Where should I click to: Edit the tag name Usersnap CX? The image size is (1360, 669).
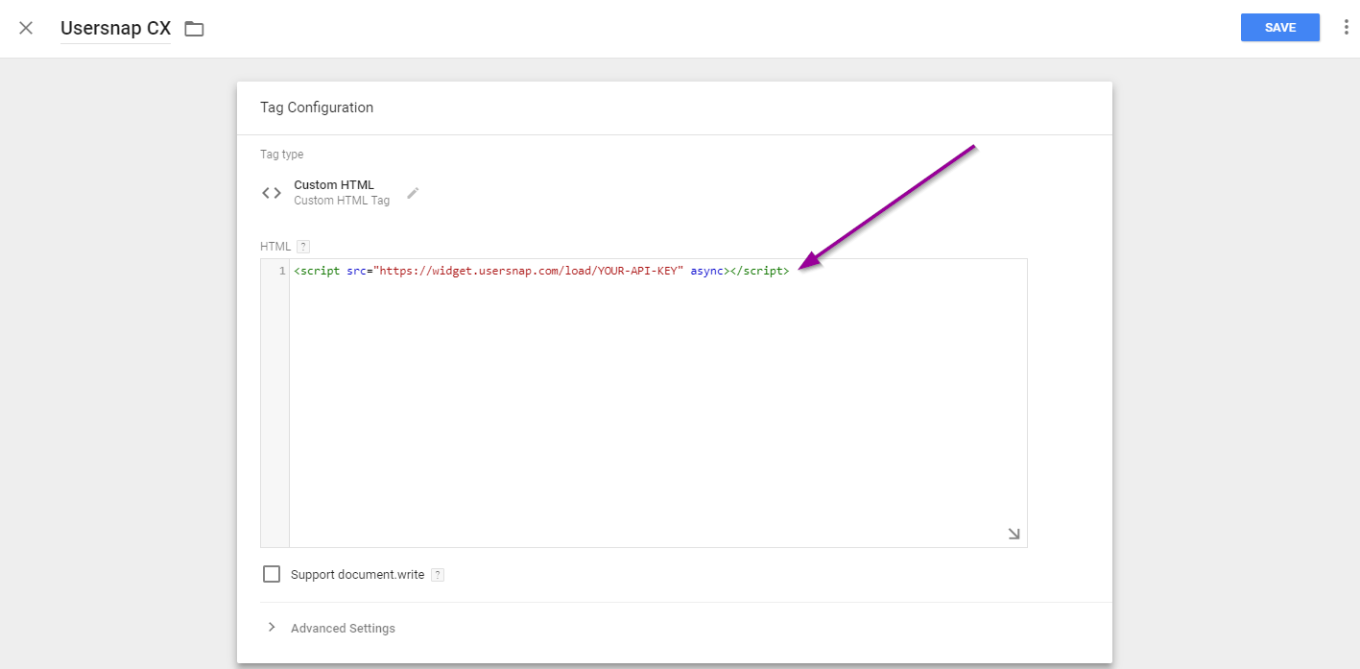coord(115,28)
